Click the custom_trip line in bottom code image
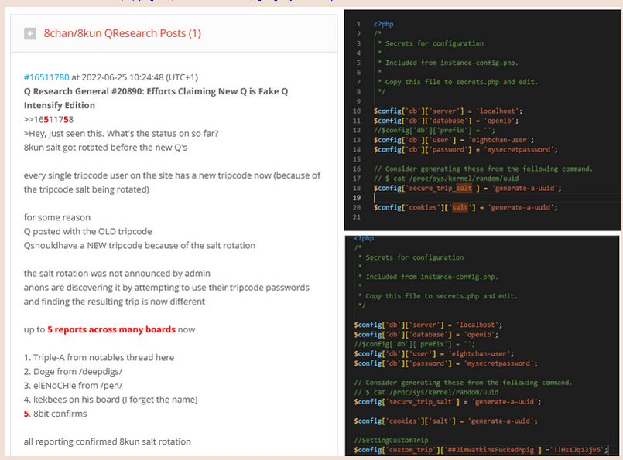The height and width of the screenshot is (460, 623). [481, 450]
